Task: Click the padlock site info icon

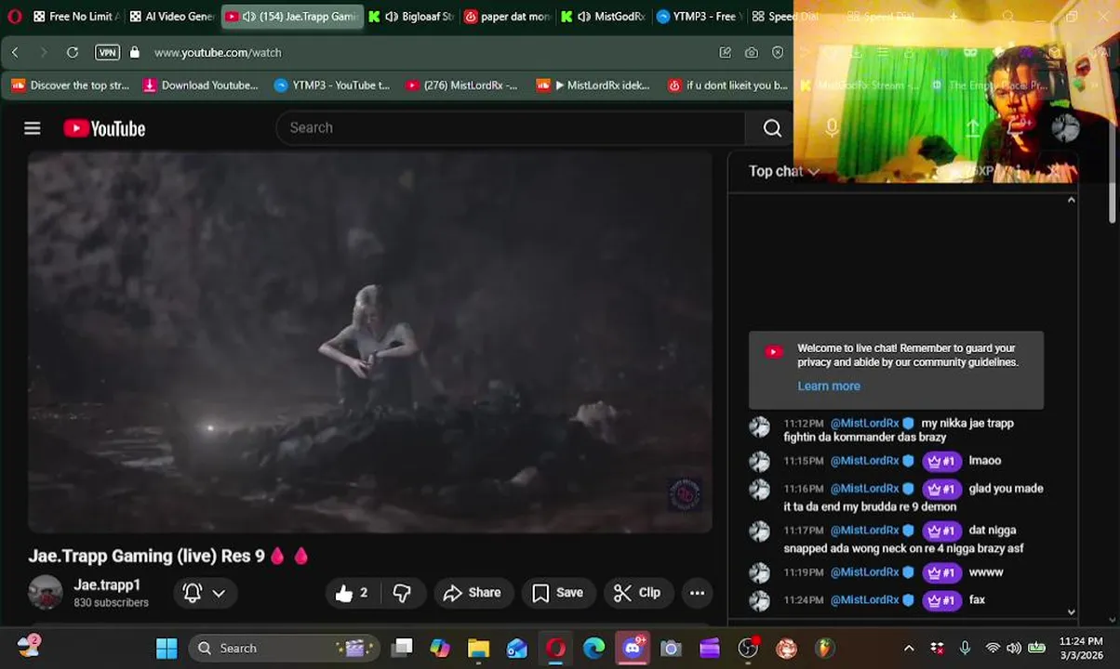Action: [135, 53]
